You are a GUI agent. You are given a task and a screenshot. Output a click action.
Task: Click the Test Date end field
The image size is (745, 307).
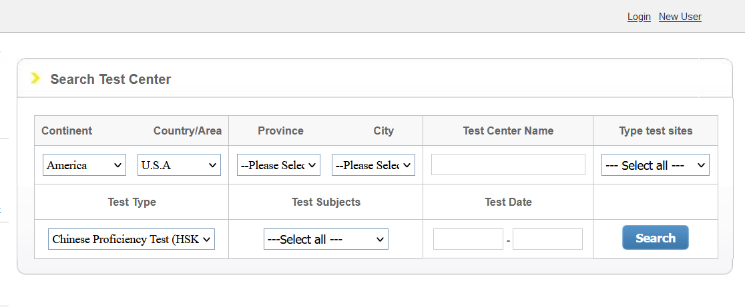(x=548, y=239)
